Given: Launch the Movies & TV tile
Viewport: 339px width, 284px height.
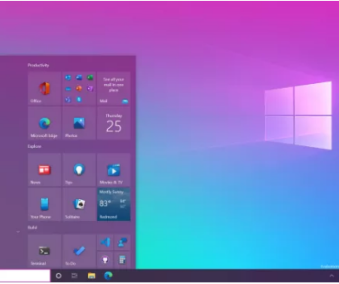Looking at the screenshot, I should click(114, 170).
